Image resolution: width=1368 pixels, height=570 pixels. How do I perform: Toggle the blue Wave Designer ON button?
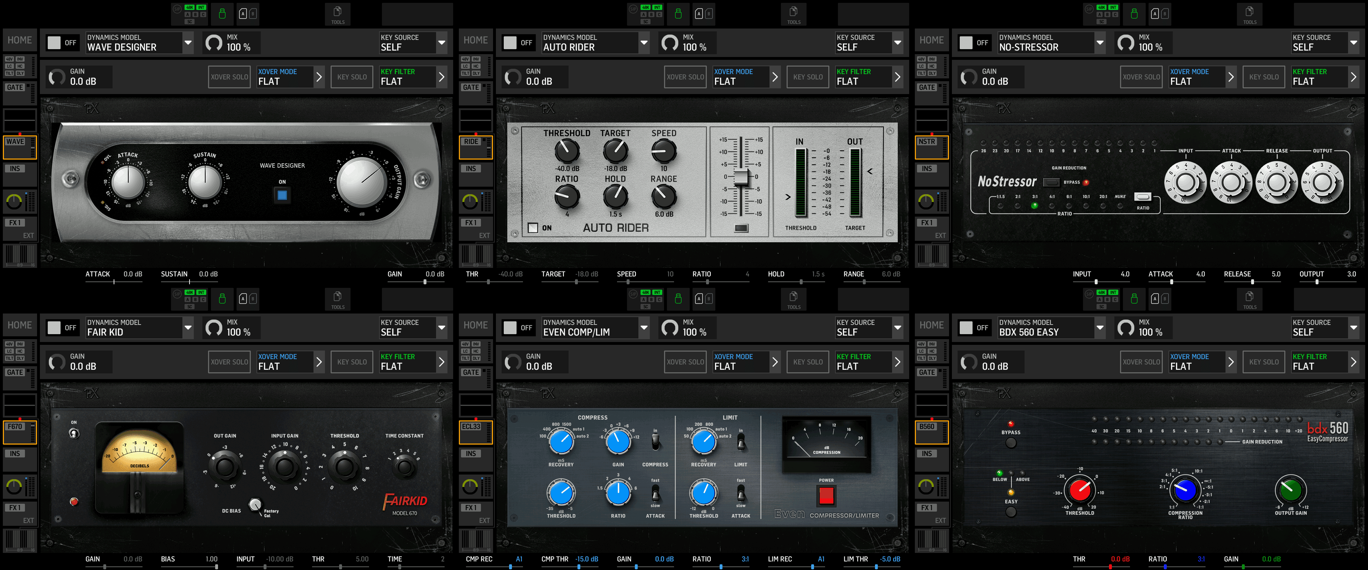pyautogui.click(x=282, y=195)
